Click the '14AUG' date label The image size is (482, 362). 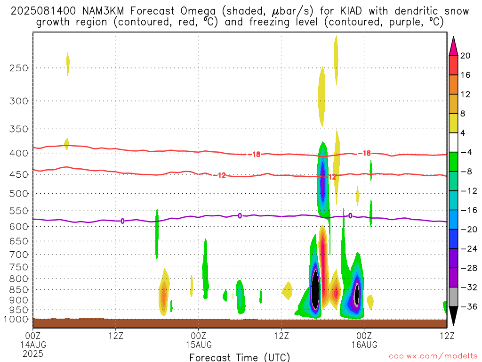pyautogui.click(x=33, y=345)
